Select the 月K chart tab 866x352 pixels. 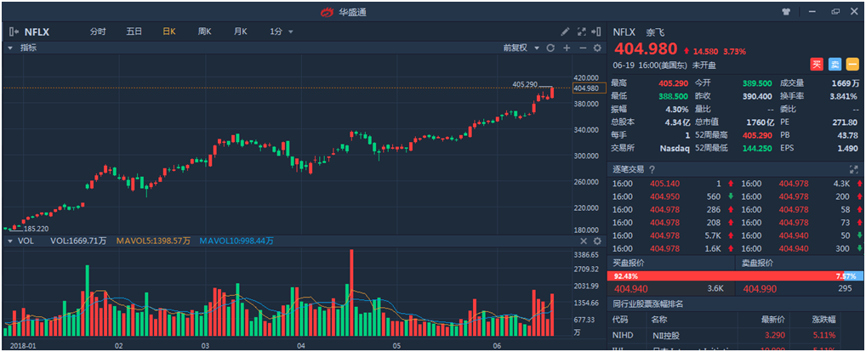click(x=240, y=32)
